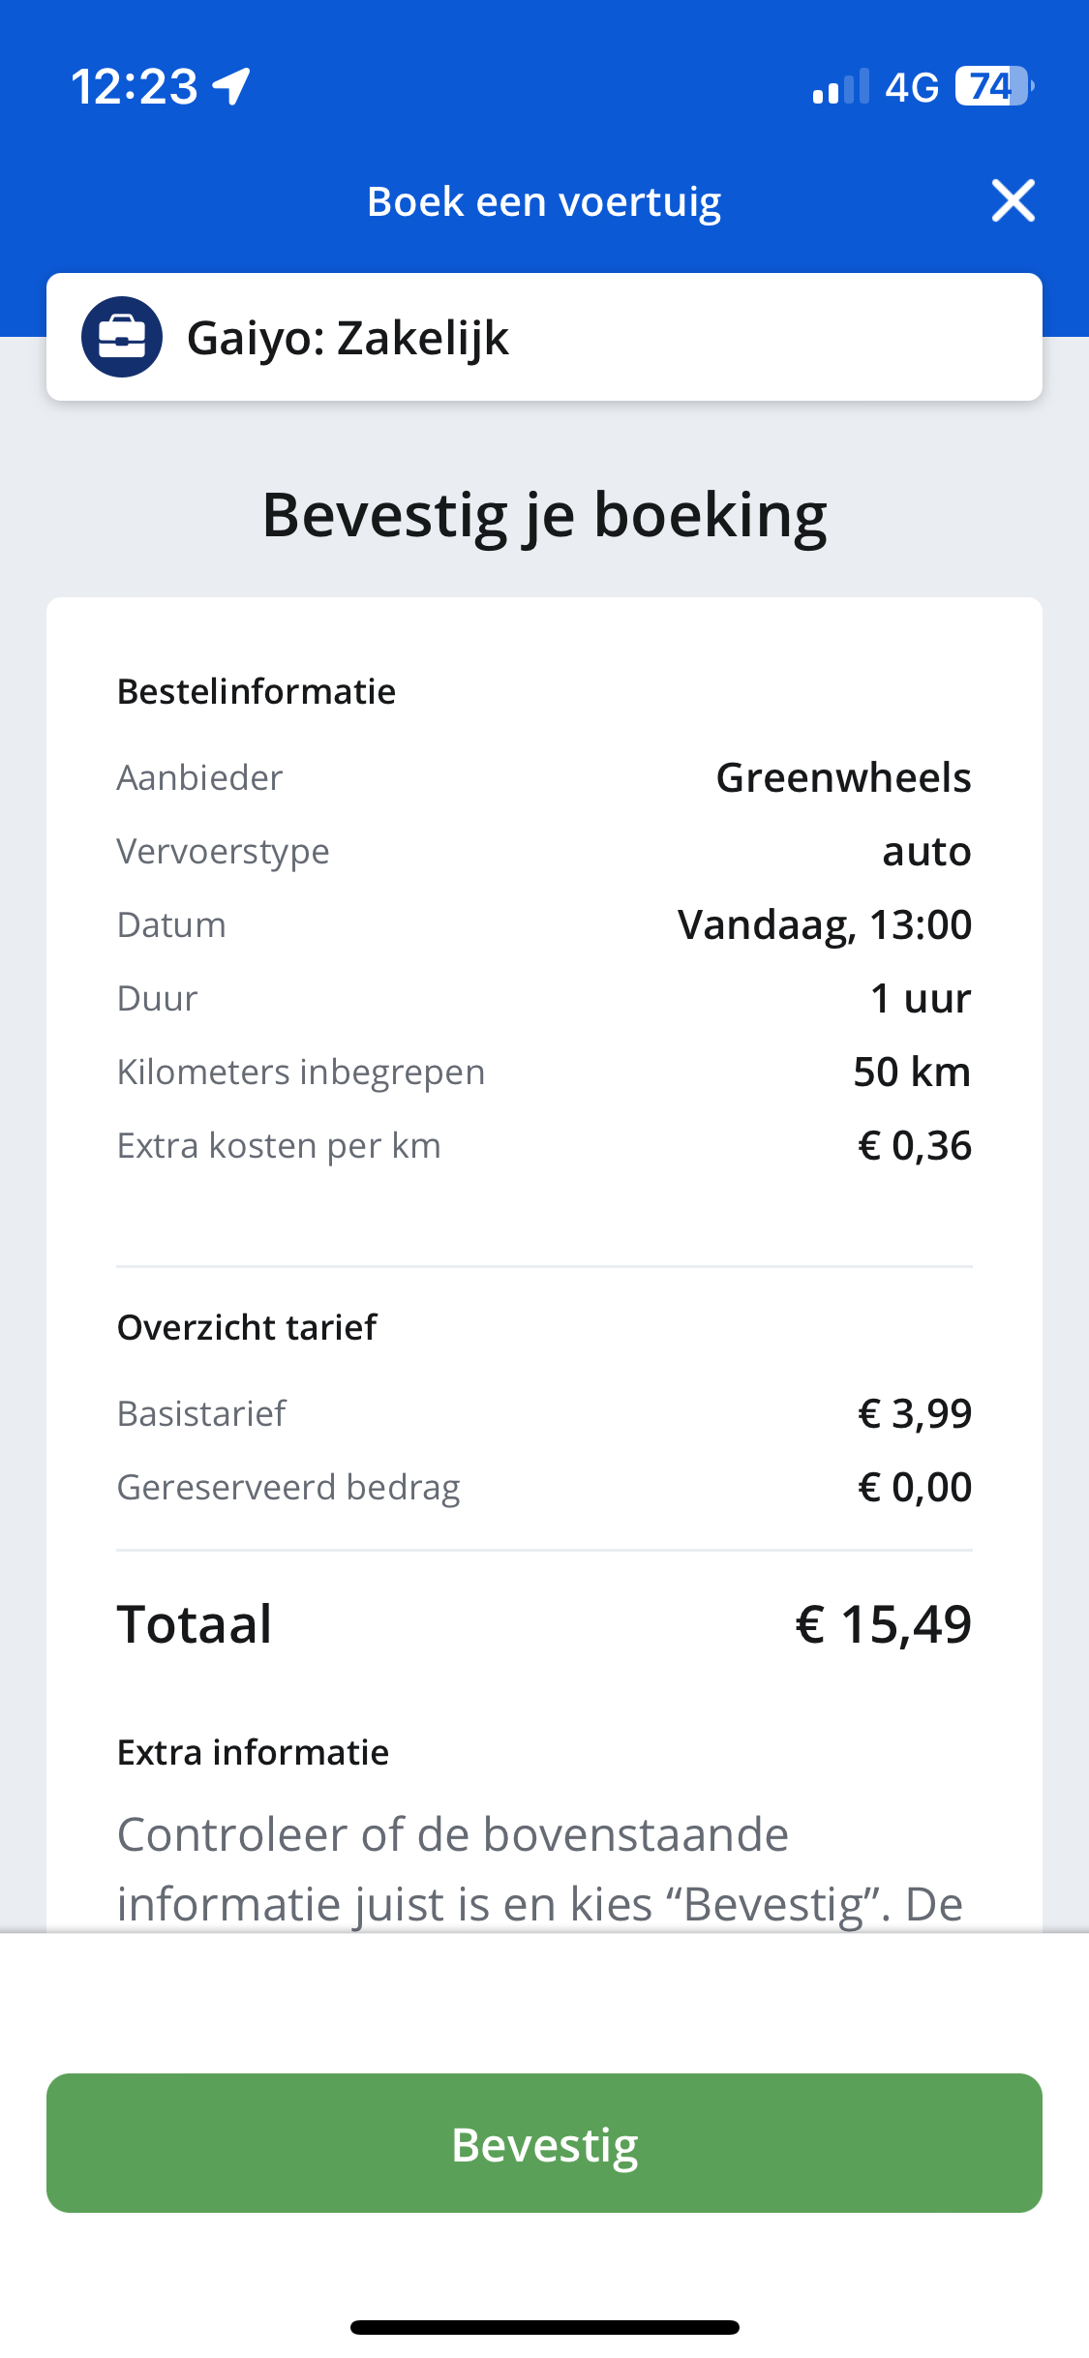This screenshot has width=1089, height=2358.
Task: Tap the 1 uur duration value
Action: 921,998
